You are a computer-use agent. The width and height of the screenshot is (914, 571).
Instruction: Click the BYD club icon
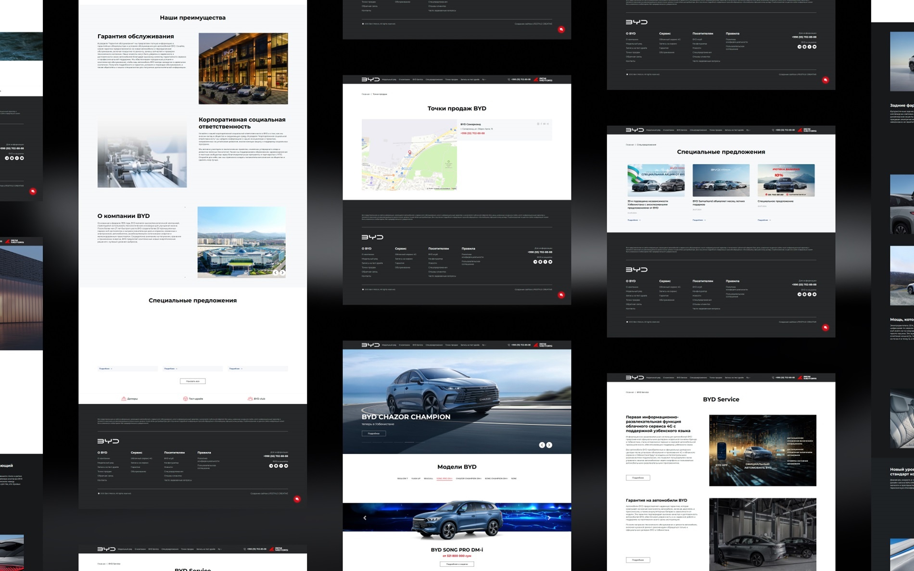250,399
